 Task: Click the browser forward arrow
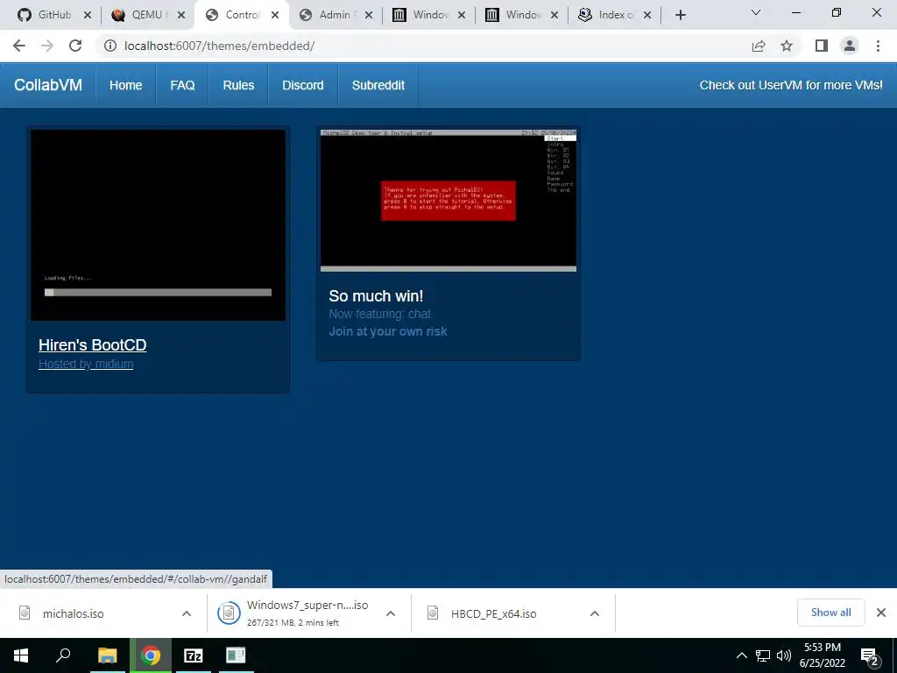[x=47, y=46]
